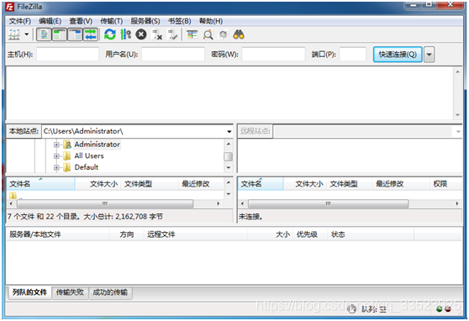Viewport: 469px width, 321px height.
Task: Open the 服务器(S) menu
Action: pos(145,21)
